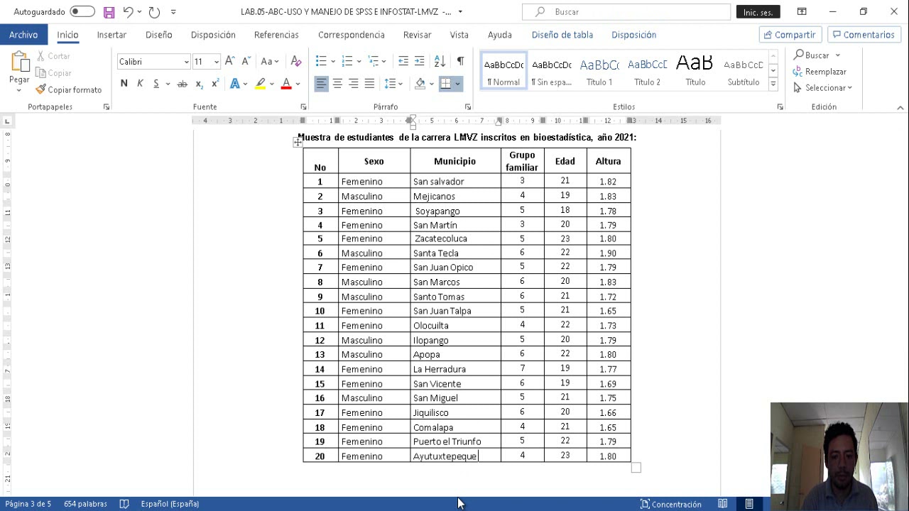Viewport: 909px width, 511px height.
Task: Click the shading paint bucket icon
Action: pos(420,84)
